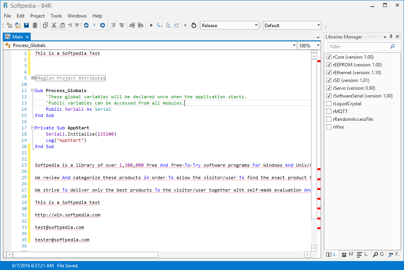Open the document tabs list dropdown arrow
The image size is (404, 270).
tap(318, 37)
